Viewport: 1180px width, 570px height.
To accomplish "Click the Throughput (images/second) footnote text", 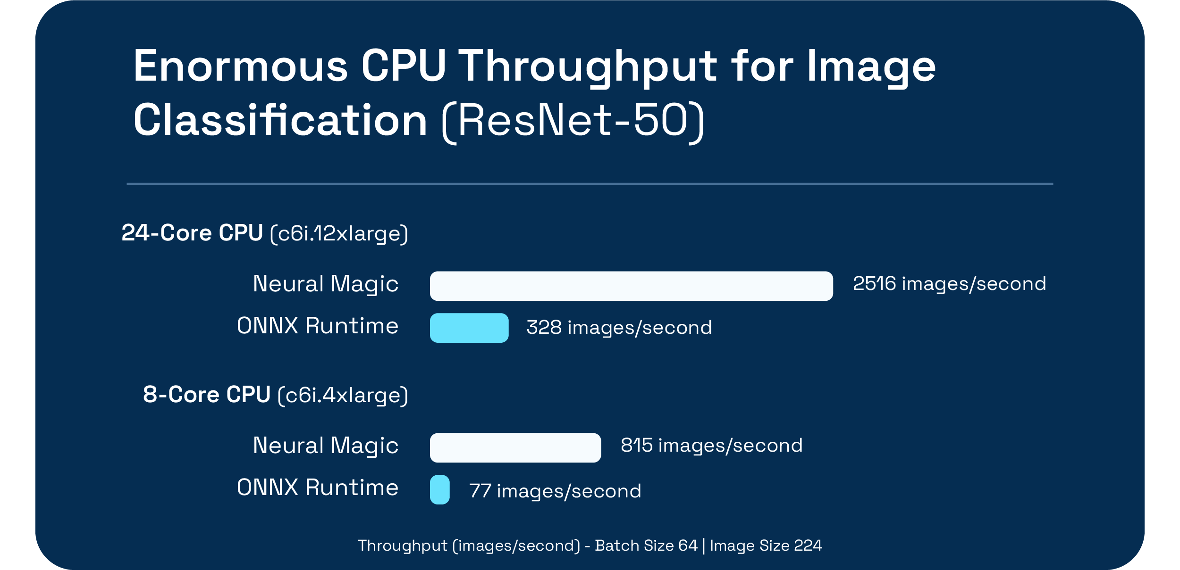I will (469, 545).
